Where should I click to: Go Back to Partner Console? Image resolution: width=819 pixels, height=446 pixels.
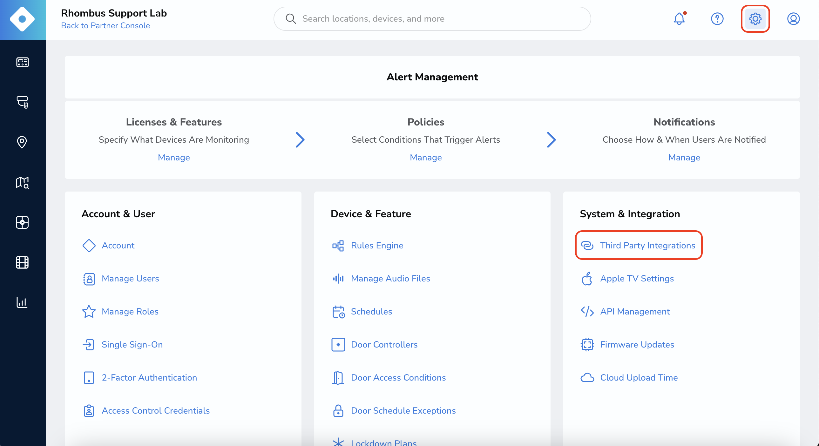(x=105, y=25)
